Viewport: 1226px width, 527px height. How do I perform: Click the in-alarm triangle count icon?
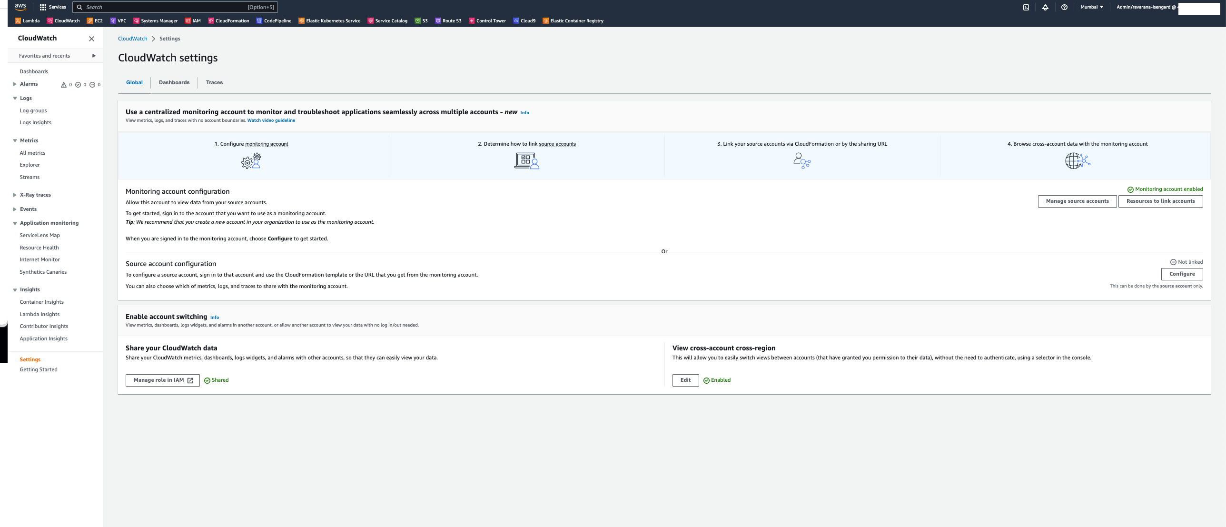[x=63, y=85]
